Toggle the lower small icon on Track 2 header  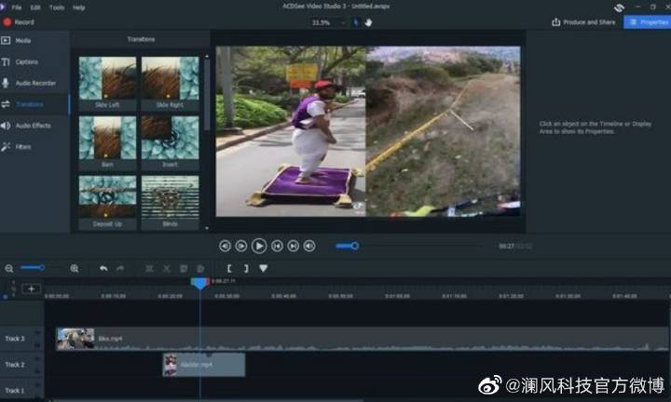37,371
